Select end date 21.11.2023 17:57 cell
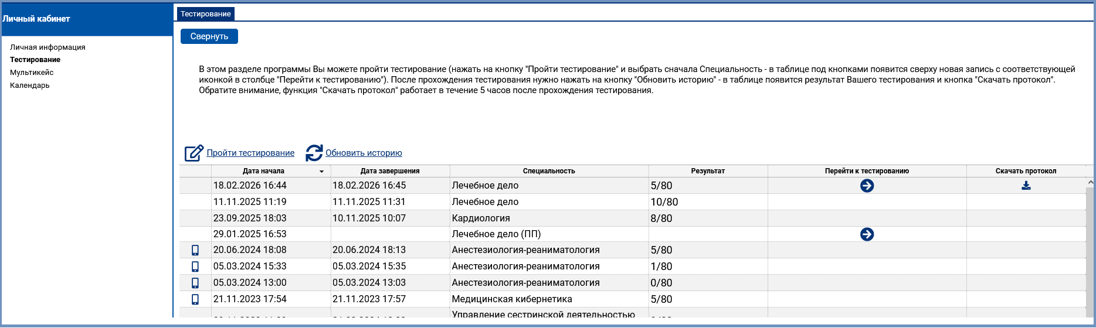This screenshot has width=1096, height=328. [x=390, y=299]
